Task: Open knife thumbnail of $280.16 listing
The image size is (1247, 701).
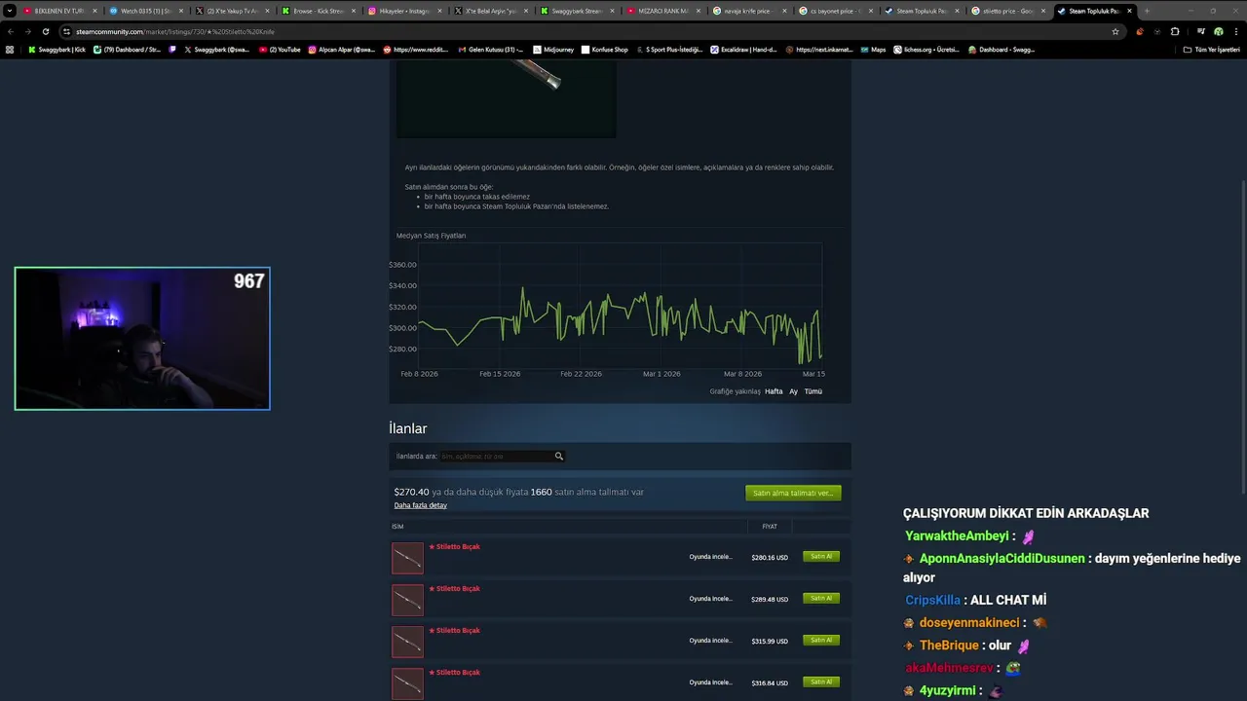Action: [407, 559]
